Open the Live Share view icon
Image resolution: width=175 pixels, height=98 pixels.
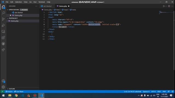tap(3, 50)
